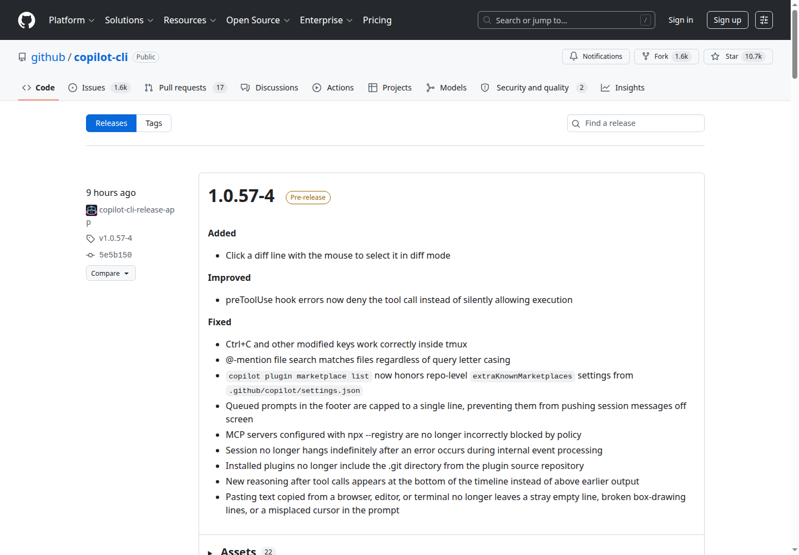
Task: Click the page vertical scrollbar
Action: (x=795, y=44)
